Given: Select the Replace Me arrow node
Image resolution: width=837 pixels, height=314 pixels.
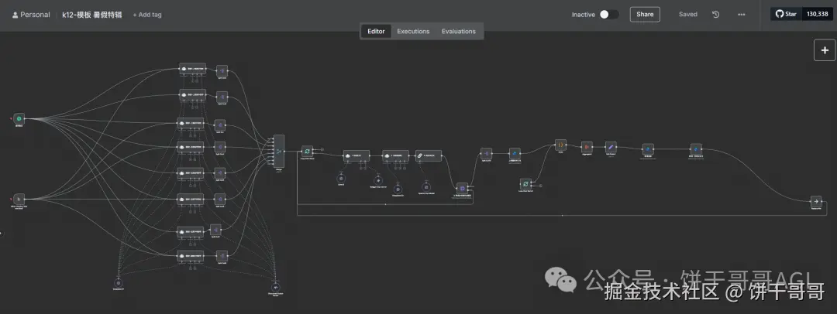Looking at the screenshot, I should coord(815,201).
